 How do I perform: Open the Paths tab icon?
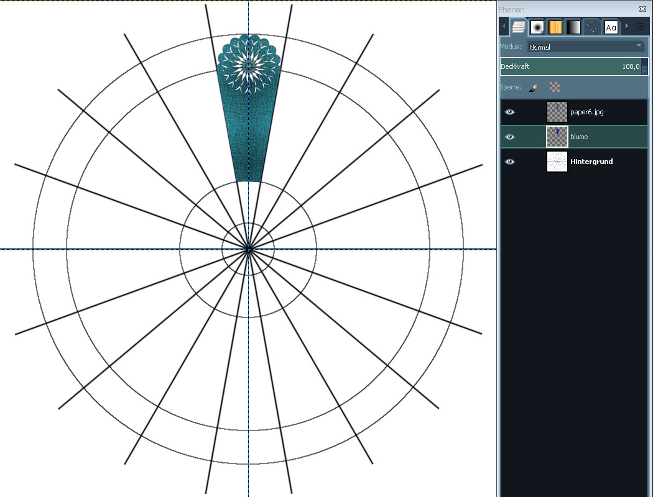tap(593, 27)
